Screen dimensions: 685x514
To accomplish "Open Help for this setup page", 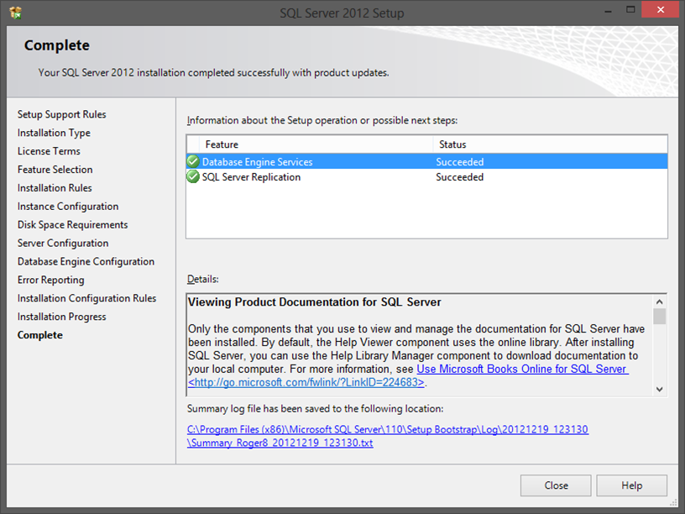I will [632, 485].
